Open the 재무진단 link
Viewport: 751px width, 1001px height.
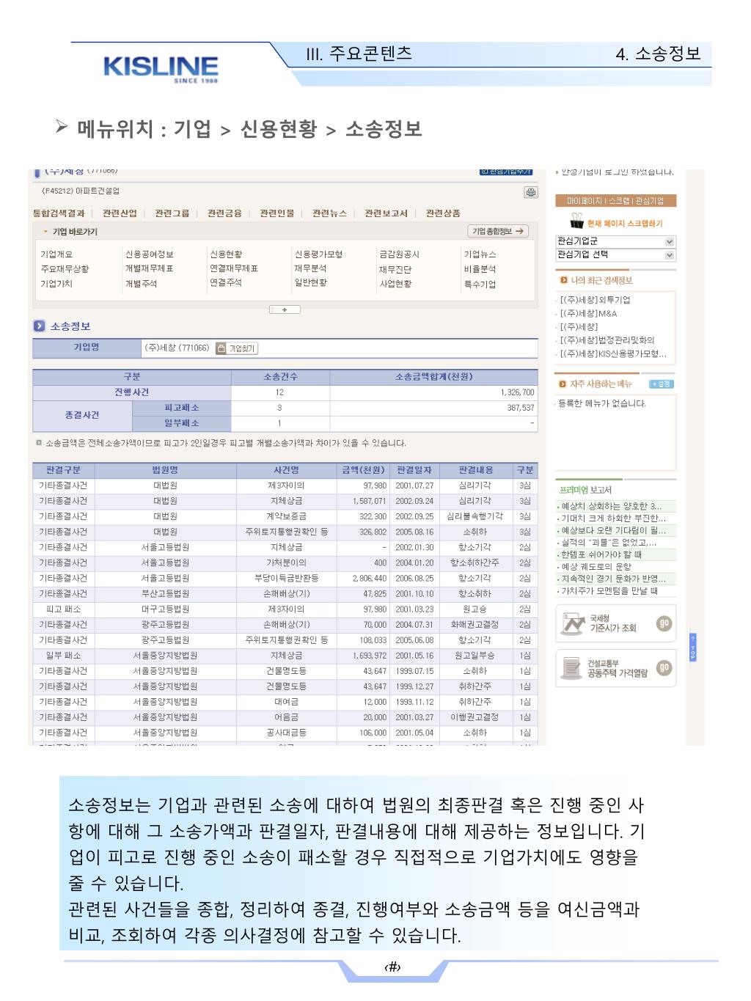(x=395, y=269)
